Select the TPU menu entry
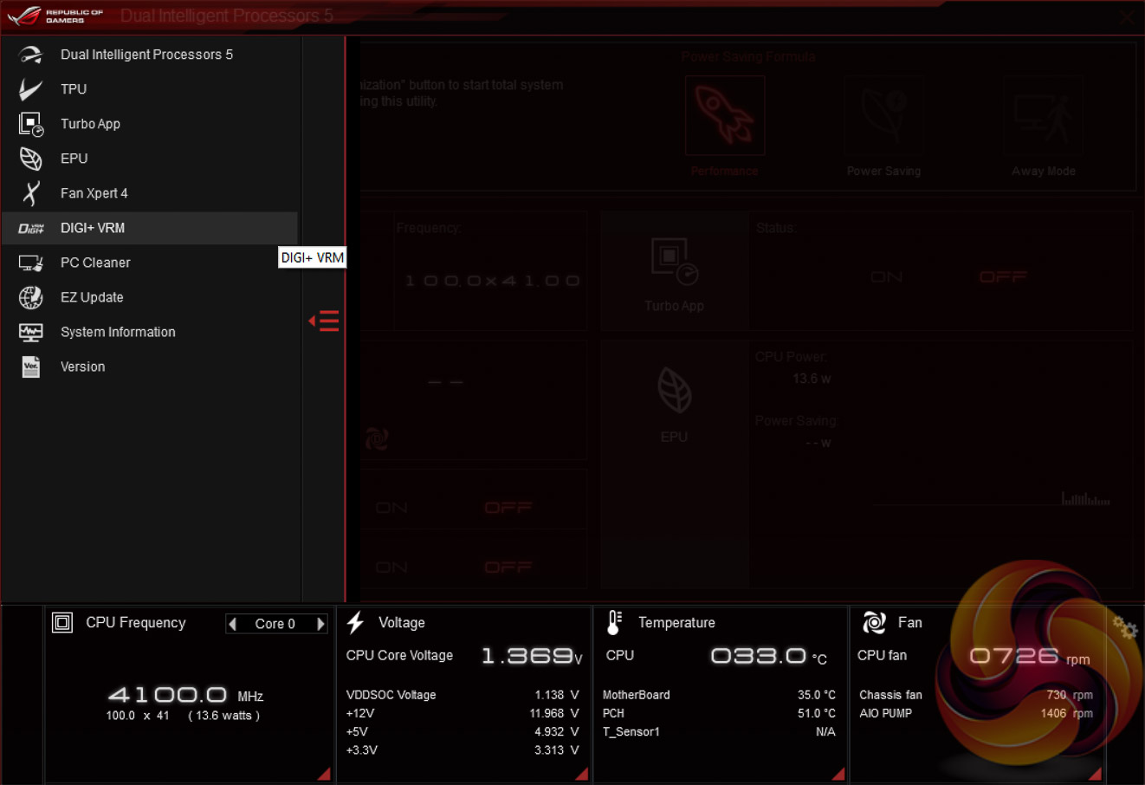1145x785 pixels. point(149,89)
